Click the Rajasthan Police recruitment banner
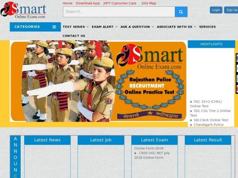Viewport: 238px width, 178px height. (x=99, y=81)
